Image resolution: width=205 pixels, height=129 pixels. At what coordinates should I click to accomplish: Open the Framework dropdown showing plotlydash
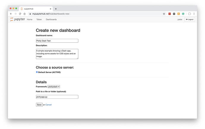pyautogui.click(x=54, y=87)
